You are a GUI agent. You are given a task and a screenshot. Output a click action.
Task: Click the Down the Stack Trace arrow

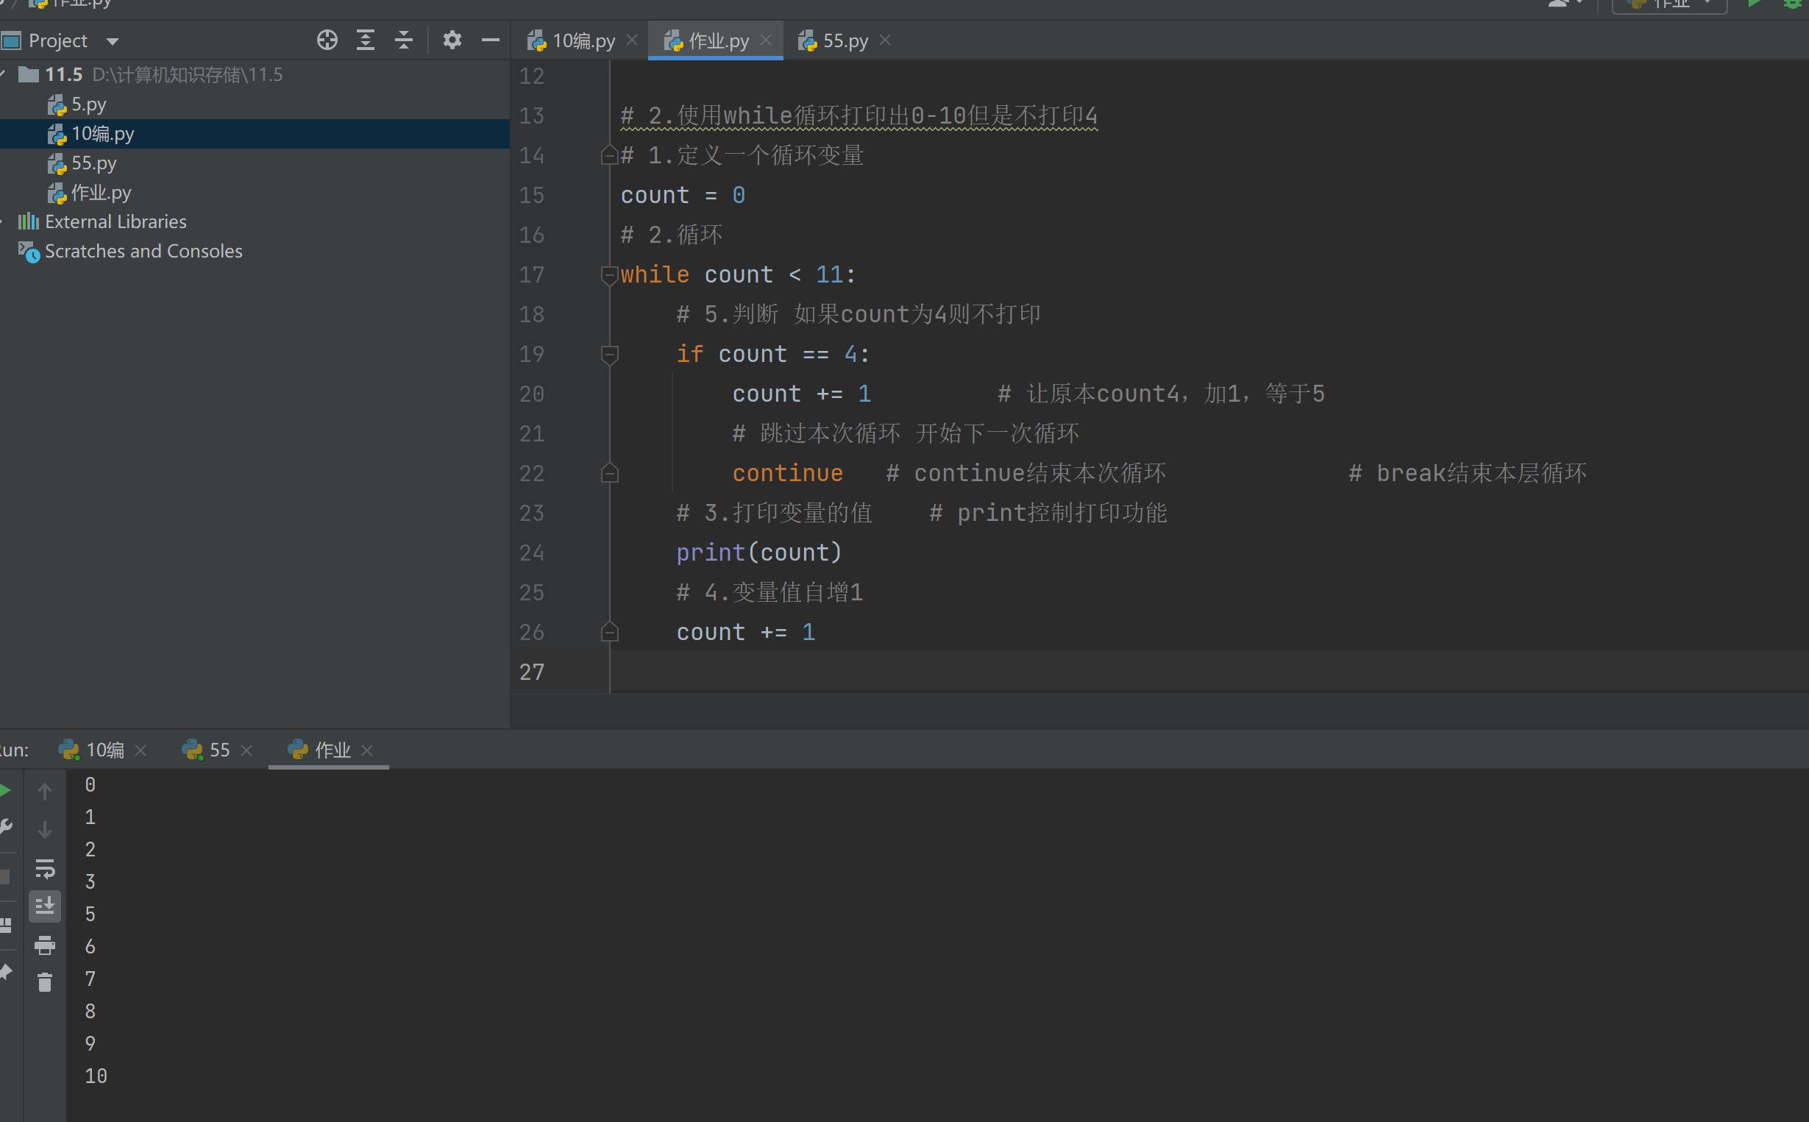[x=45, y=830]
